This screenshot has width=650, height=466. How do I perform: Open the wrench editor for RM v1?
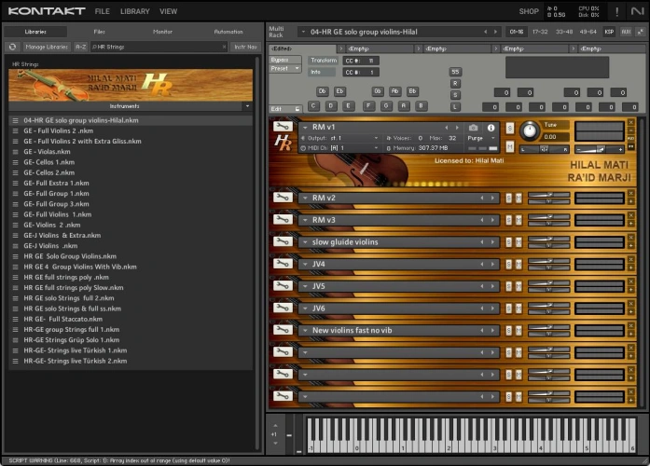click(281, 126)
